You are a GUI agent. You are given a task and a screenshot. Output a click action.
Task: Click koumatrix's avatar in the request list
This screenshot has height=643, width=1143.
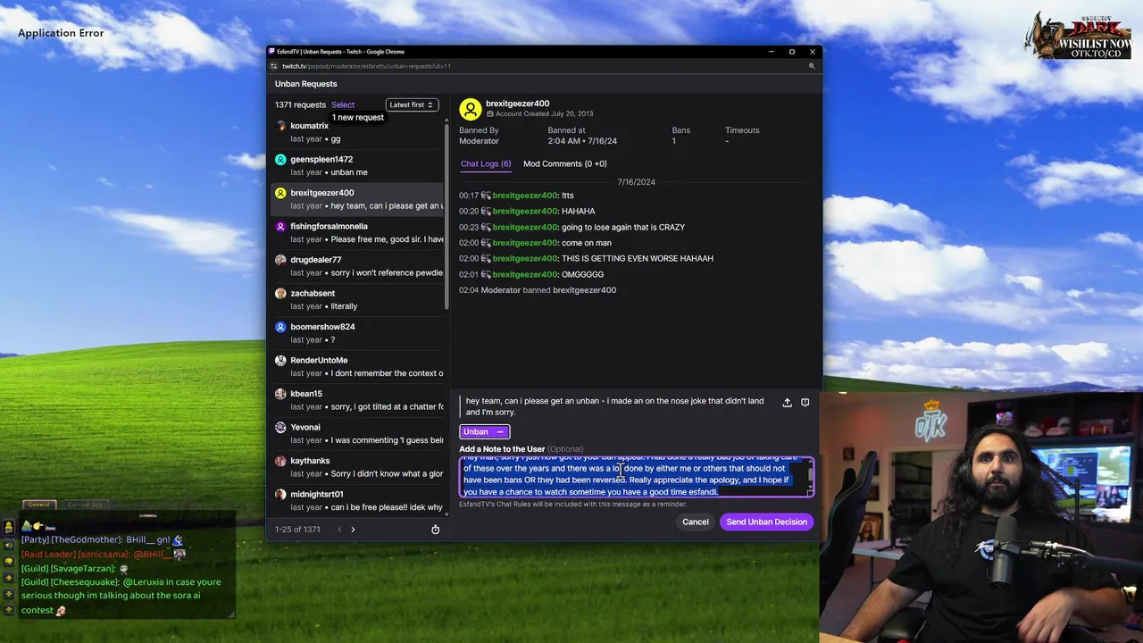click(280, 126)
